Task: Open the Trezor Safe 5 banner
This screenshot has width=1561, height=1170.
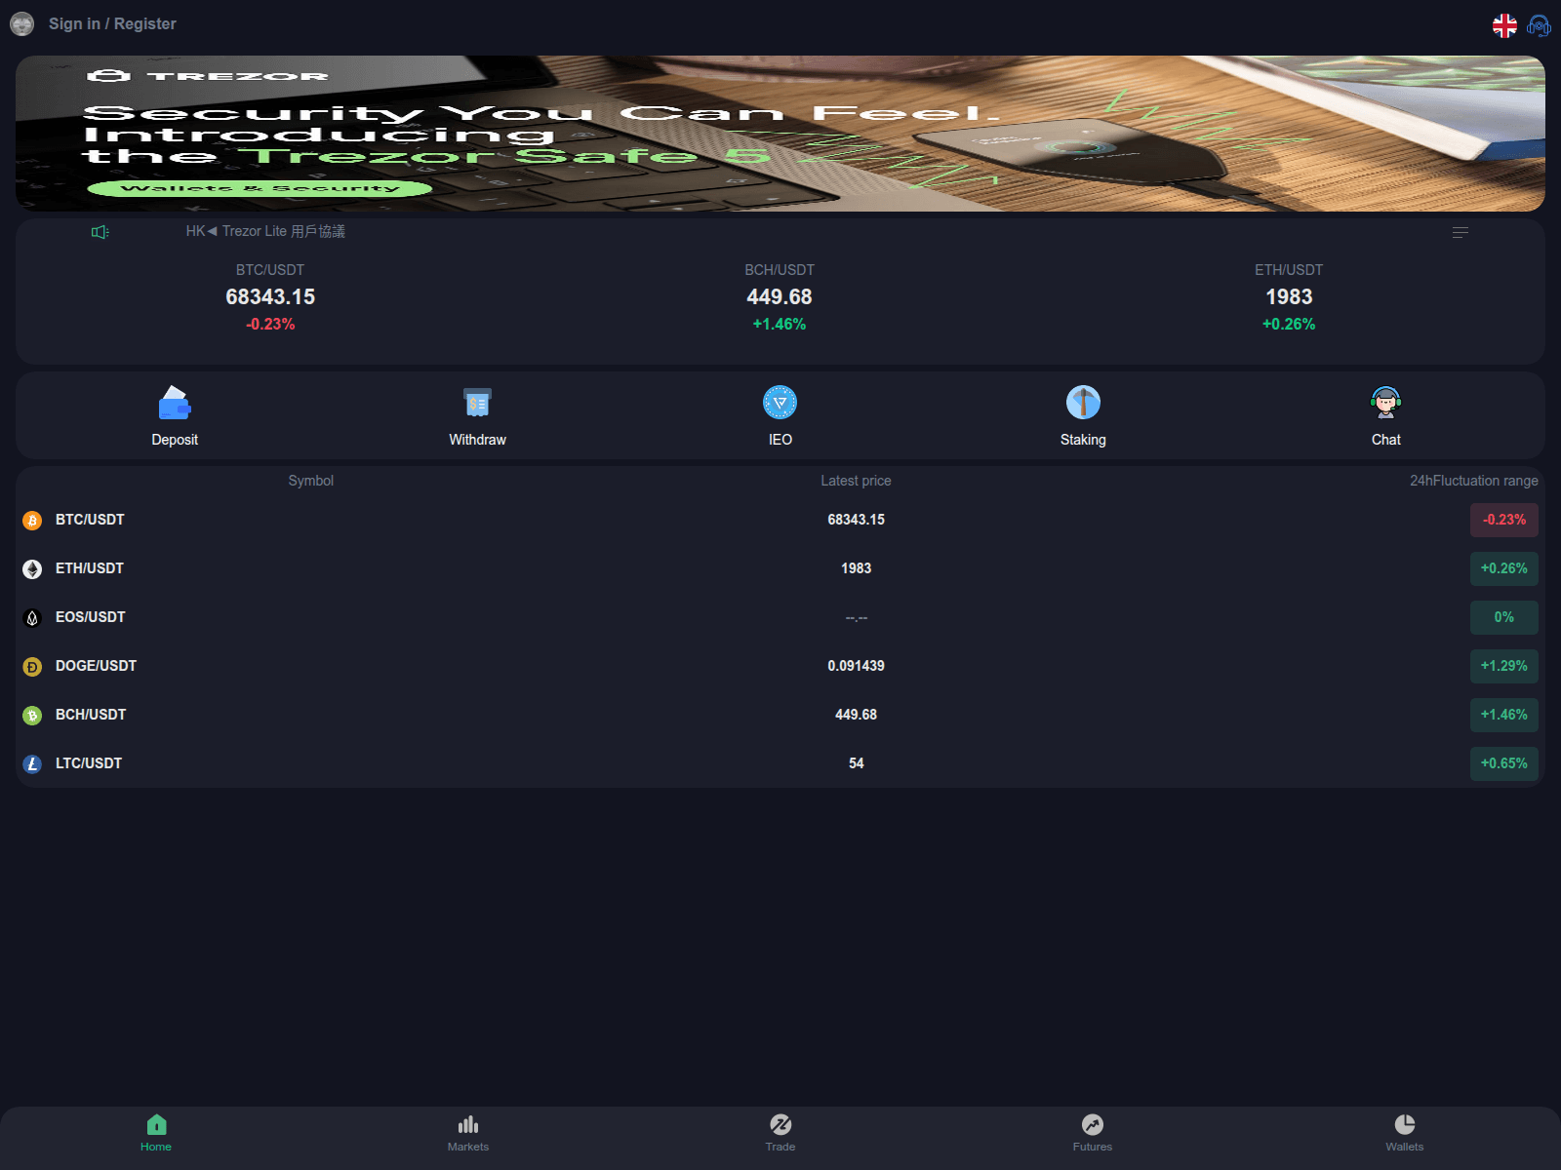Action: click(x=780, y=134)
